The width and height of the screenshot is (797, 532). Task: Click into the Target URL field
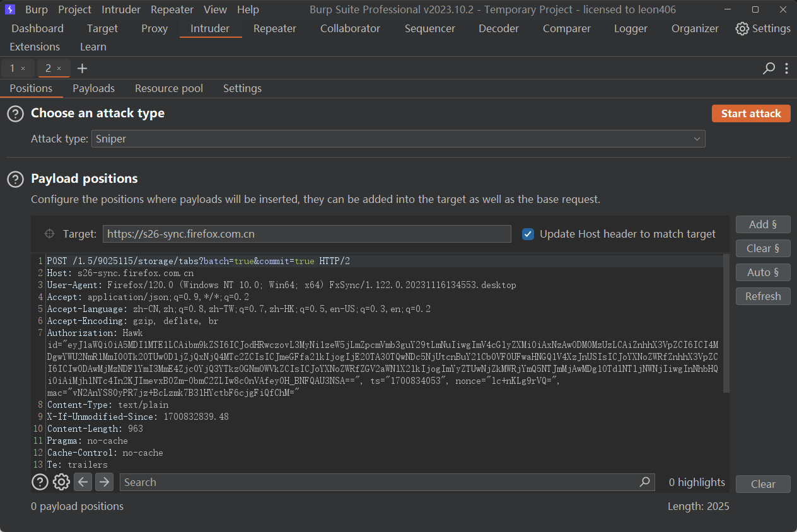306,234
